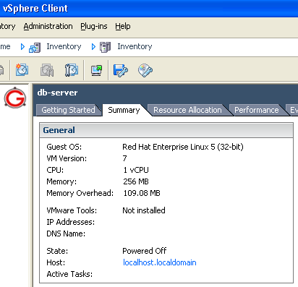
Task: Launch the virtual machine console icon
Action: [x=96, y=70]
